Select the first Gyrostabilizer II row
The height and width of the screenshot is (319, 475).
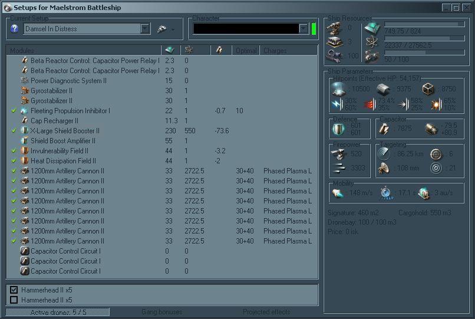tap(162, 91)
